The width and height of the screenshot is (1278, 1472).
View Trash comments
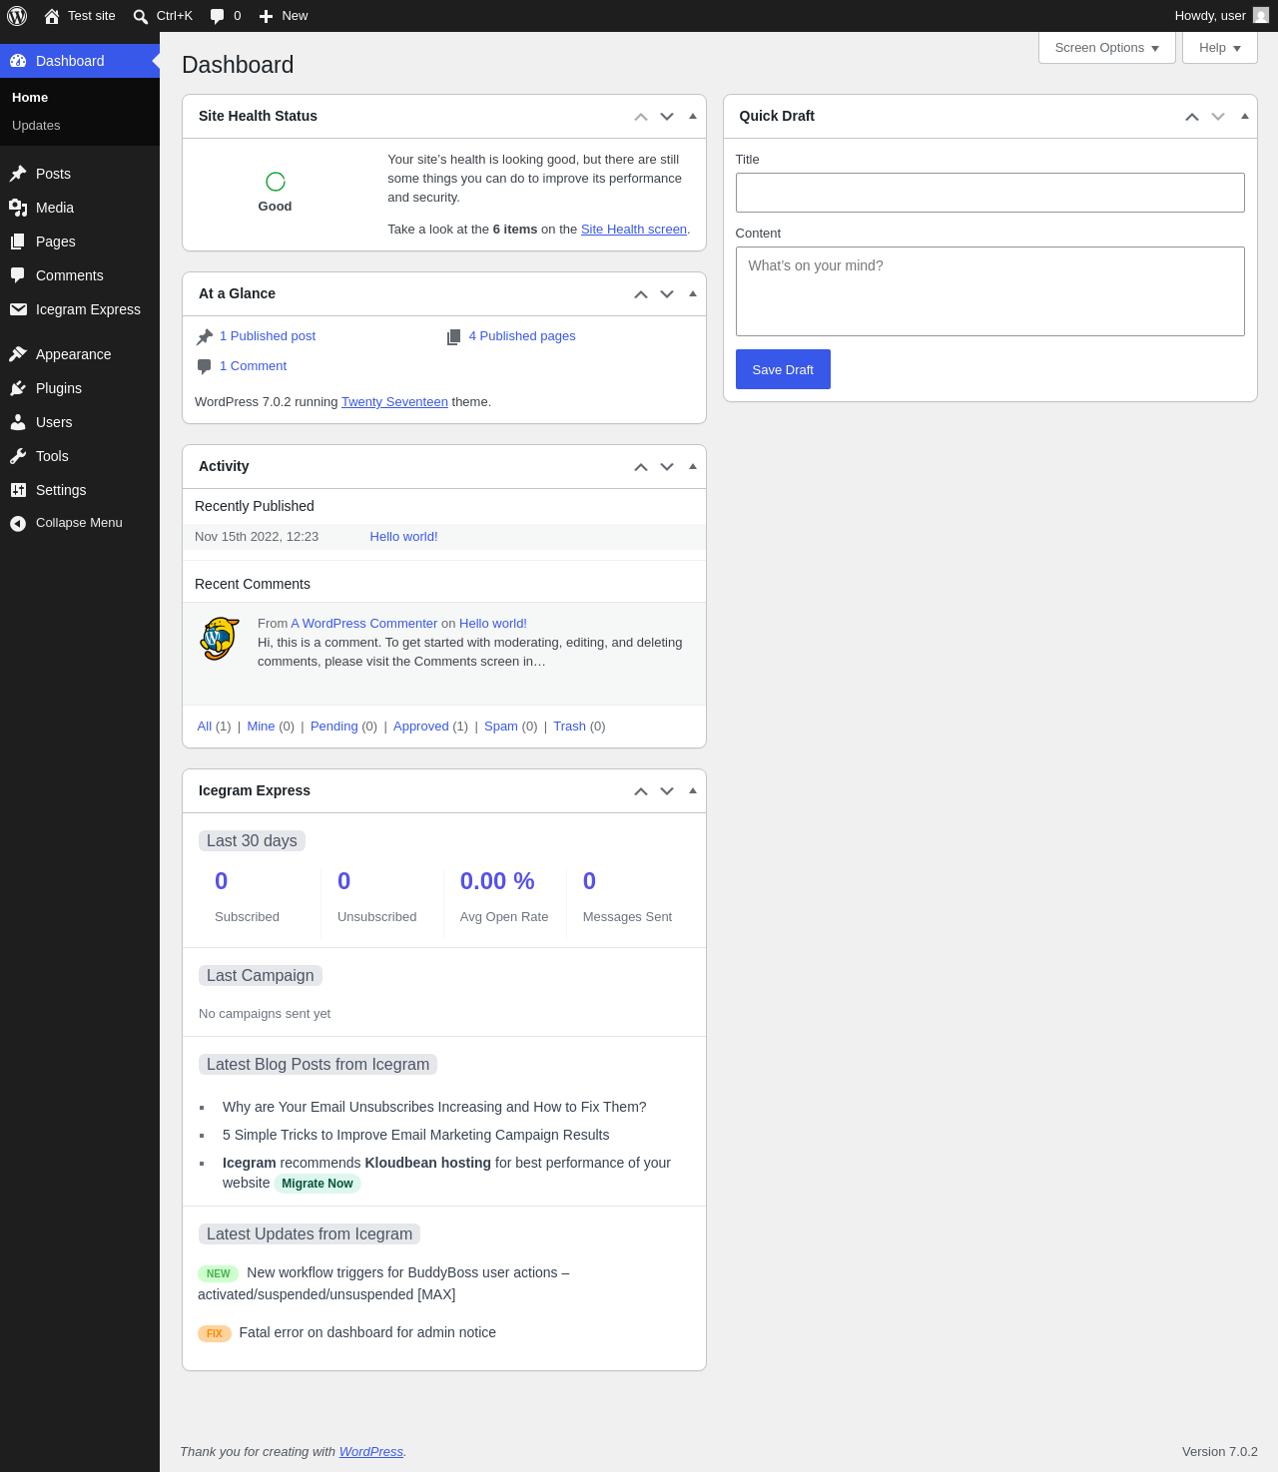[569, 727]
